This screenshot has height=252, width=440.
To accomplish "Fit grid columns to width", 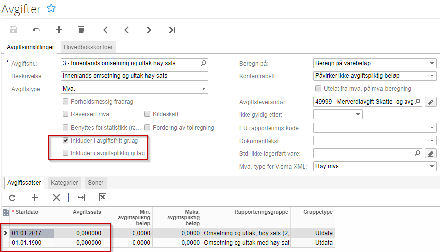I will (81, 197).
